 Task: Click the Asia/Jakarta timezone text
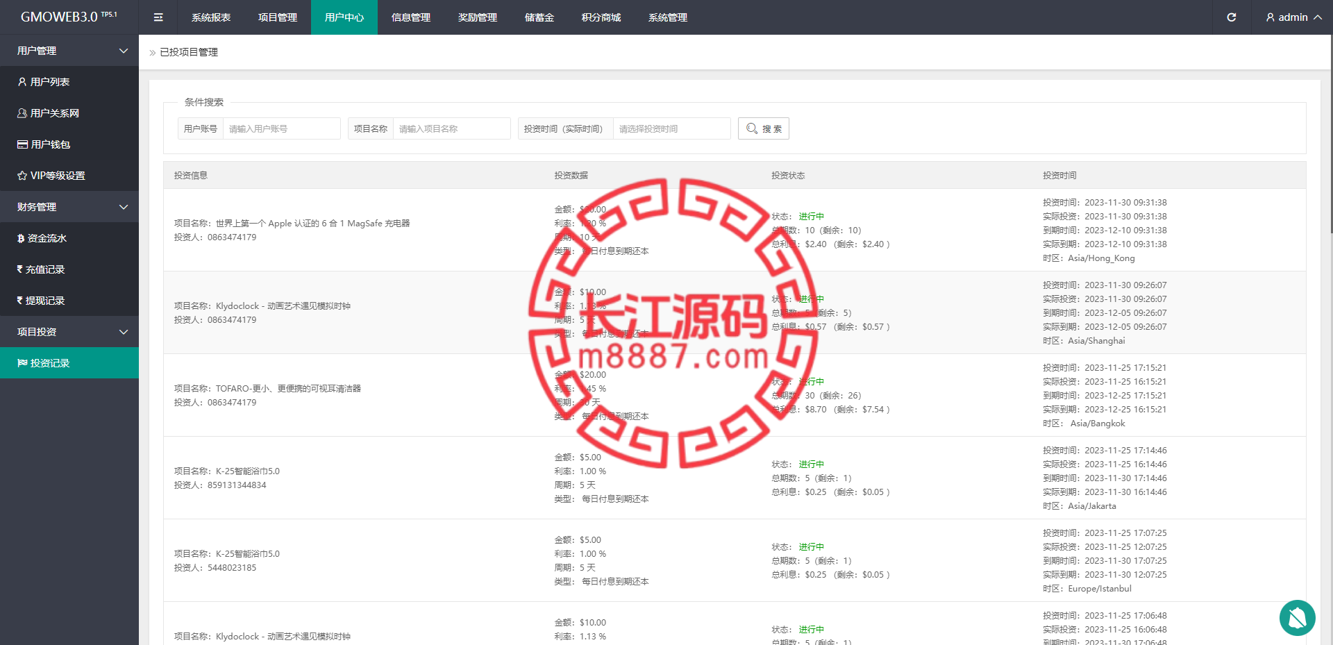(x=1092, y=505)
